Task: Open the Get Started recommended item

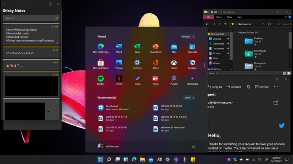Action: click(112, 107)
